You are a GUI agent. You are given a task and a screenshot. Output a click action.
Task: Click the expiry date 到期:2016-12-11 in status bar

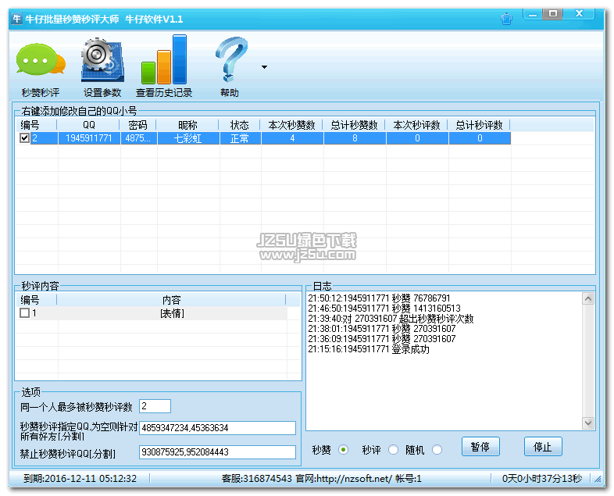80,478
